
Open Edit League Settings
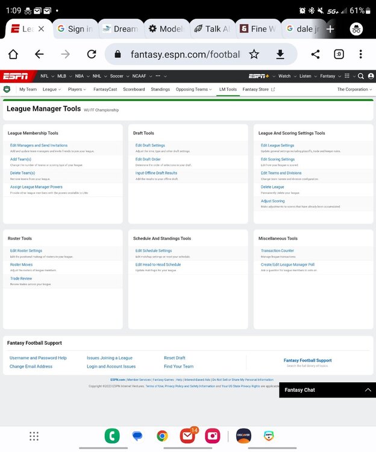click(277, 145)
